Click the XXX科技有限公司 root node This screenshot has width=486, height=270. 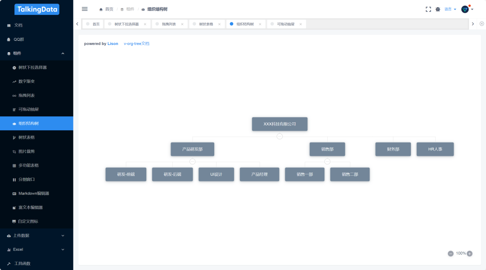(279, 124)
